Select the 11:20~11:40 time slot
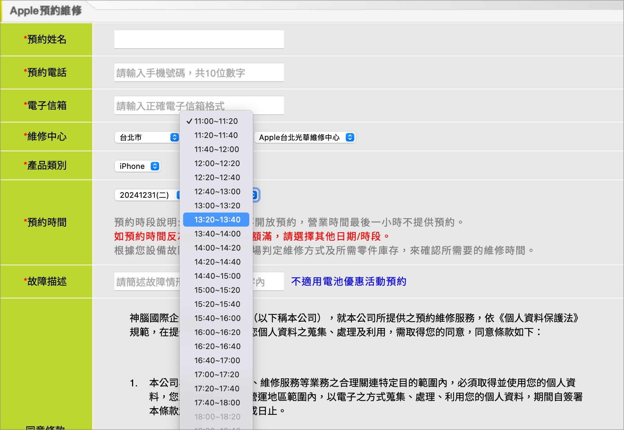 (216, 135)
